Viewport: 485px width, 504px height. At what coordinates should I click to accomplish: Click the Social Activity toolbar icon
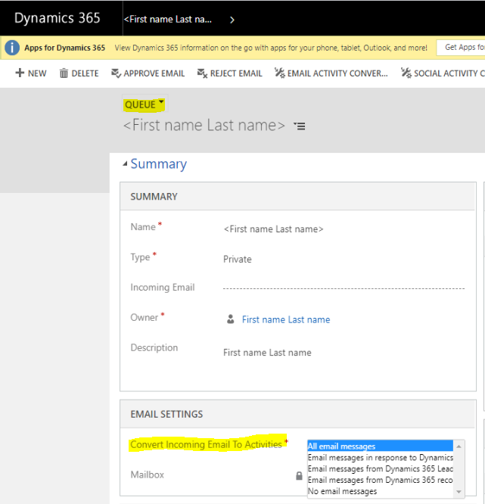[x=406, y=73]
